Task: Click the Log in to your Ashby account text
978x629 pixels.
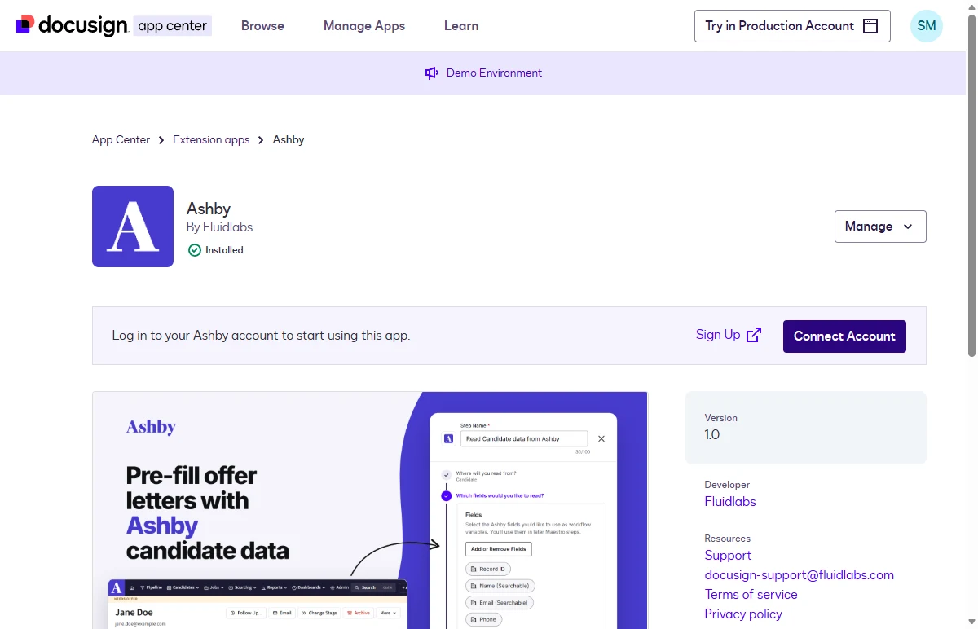Action: click(x=261, y=336)
